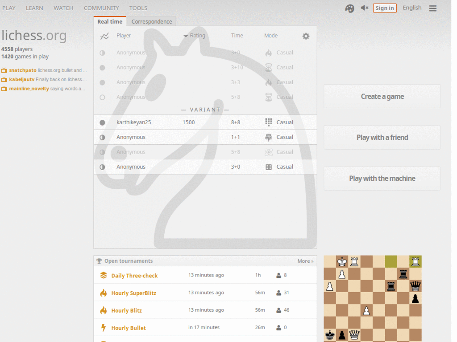Screen dimensions: 457x342
Task: Join karthikeyan25's 8+8 game
Action: pos(205,122)
